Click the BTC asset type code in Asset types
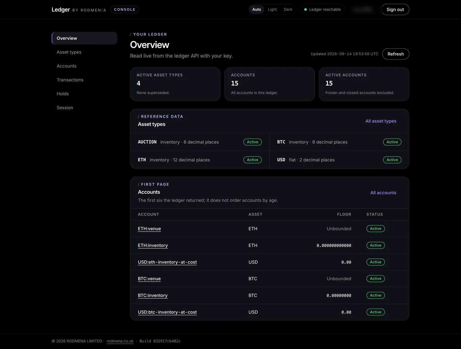Viewport: 461px width, 349px height. tap(281, 142)
